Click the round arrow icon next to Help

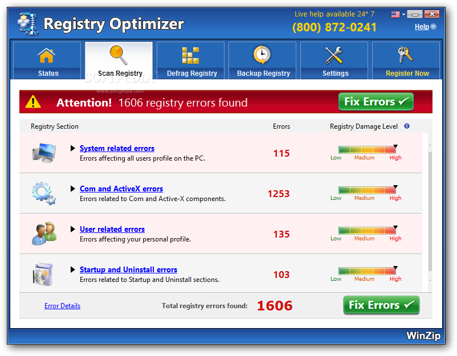pos(434,27)
